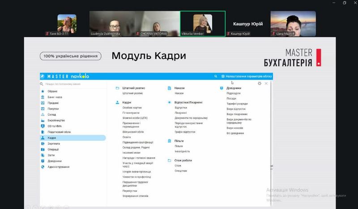Open Налаштування параметрів обліку
This screenshot has height=209, width=358.
[249, 76]
